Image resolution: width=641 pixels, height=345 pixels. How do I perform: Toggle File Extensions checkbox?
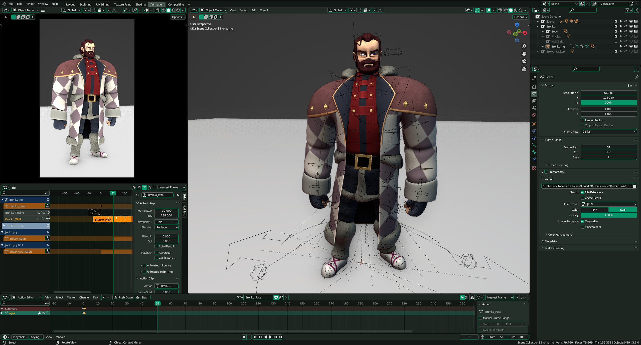point(582,192)
